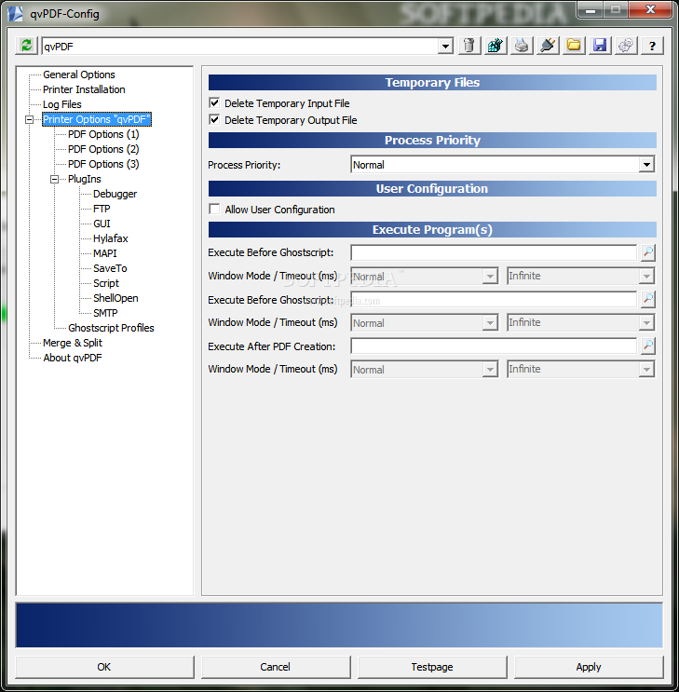679x692 pixels.
Task: Open first Timeout Infinite dropdown
Action: (646, 277)
